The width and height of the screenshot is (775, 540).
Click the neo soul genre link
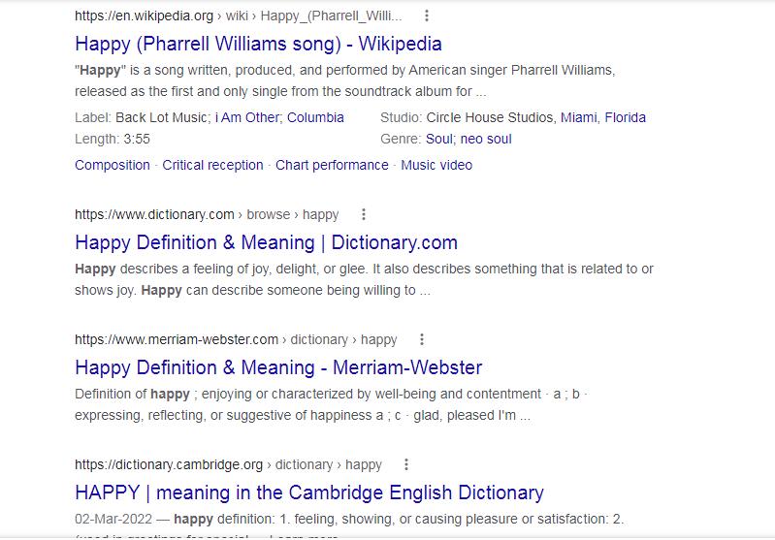(486, 139)
